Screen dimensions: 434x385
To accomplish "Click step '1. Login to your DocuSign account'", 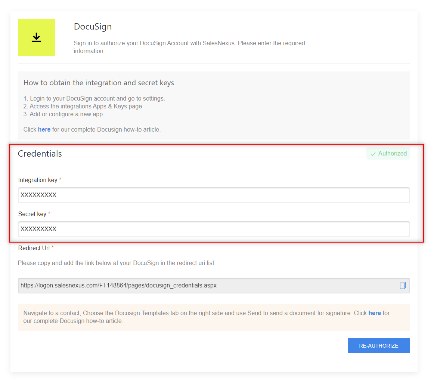I will (x=94, y=99).
